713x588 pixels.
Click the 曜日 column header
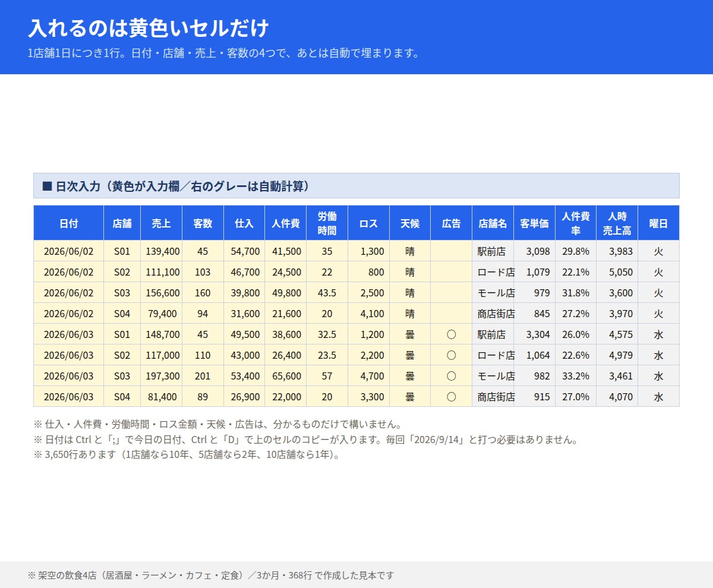(x=658, y=223)
